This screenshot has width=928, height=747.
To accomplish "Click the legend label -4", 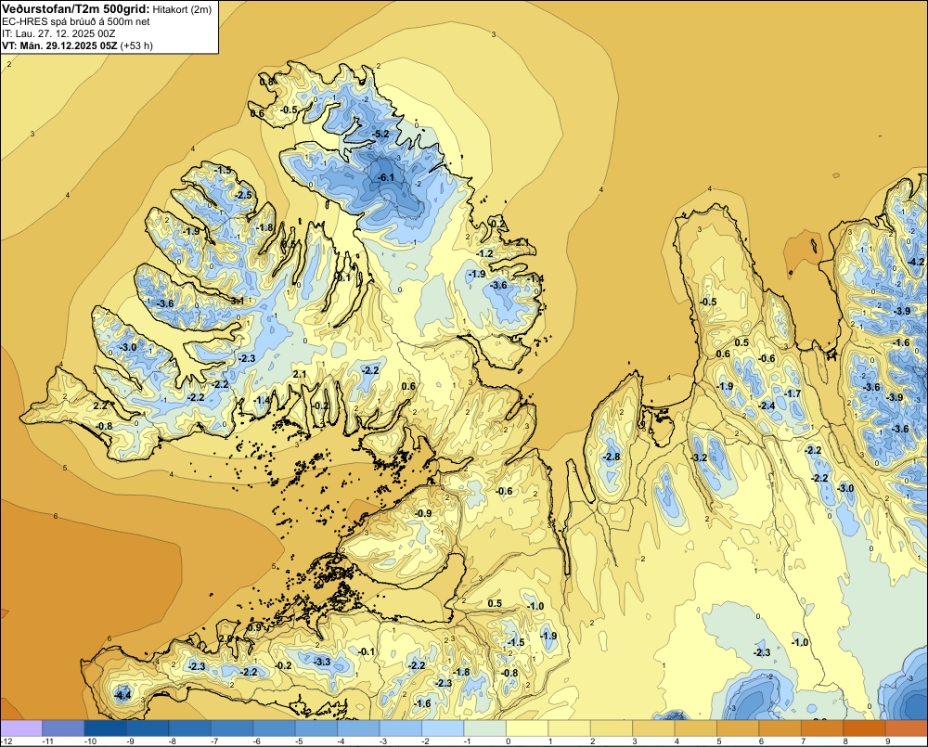I will [x=340, y=741].
